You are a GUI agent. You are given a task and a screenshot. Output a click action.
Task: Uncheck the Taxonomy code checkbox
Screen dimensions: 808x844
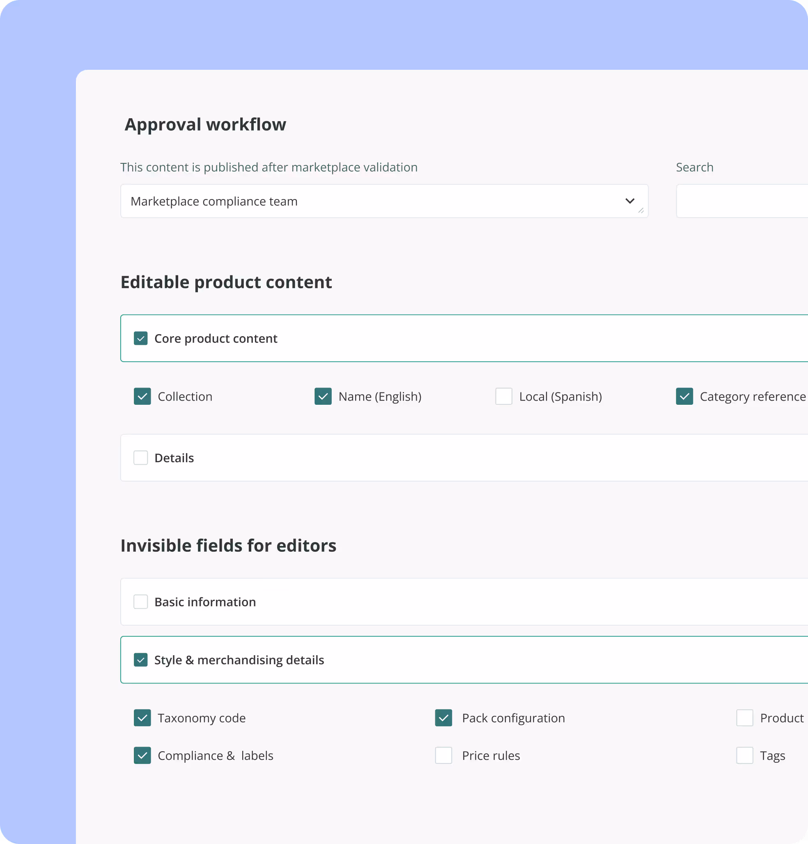click(x=142, y=718)
